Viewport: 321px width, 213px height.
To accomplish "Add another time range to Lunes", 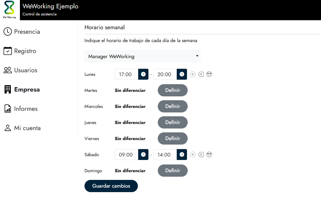I will click(193, 74).
